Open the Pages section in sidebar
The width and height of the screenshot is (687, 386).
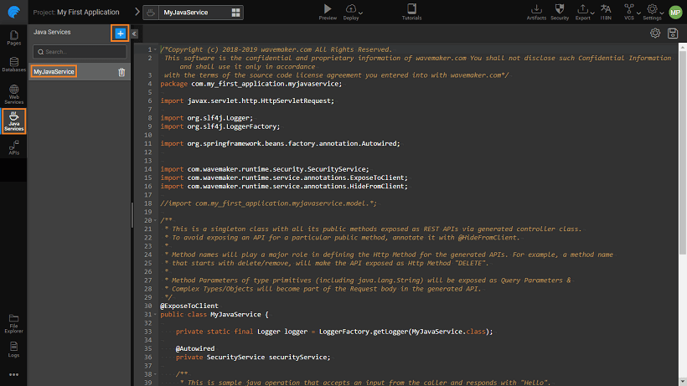pos(13,37)
